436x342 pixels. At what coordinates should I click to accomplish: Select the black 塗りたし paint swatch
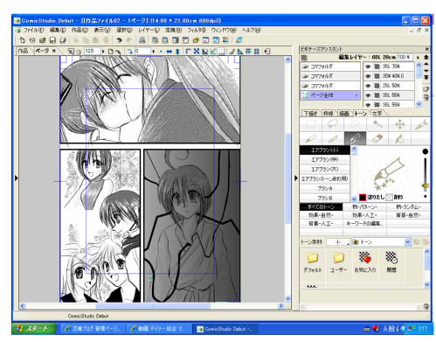click(x=363, y=198)
